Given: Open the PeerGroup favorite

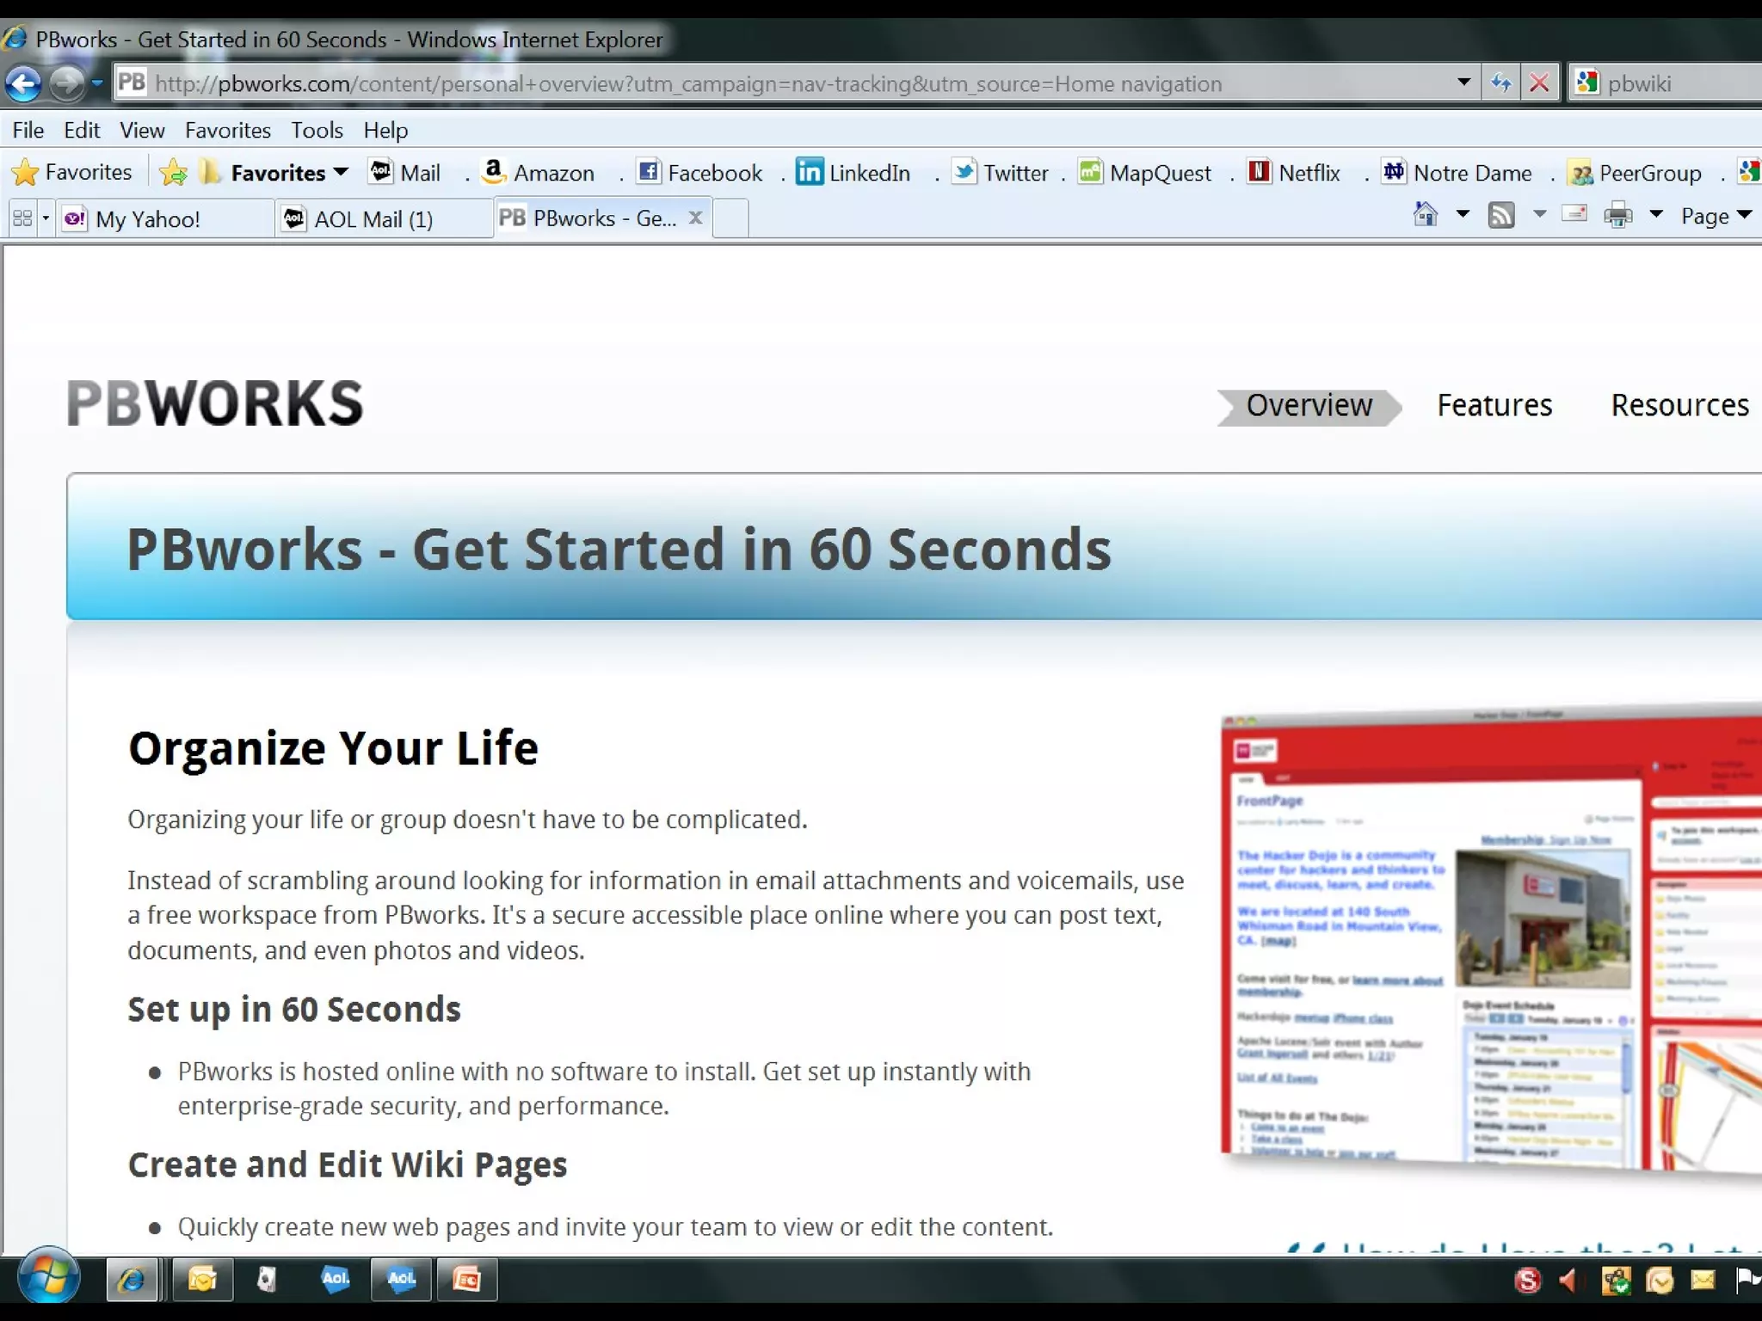Looking at the screenshot, I should pyautogui.click(x=1635, y=173).
